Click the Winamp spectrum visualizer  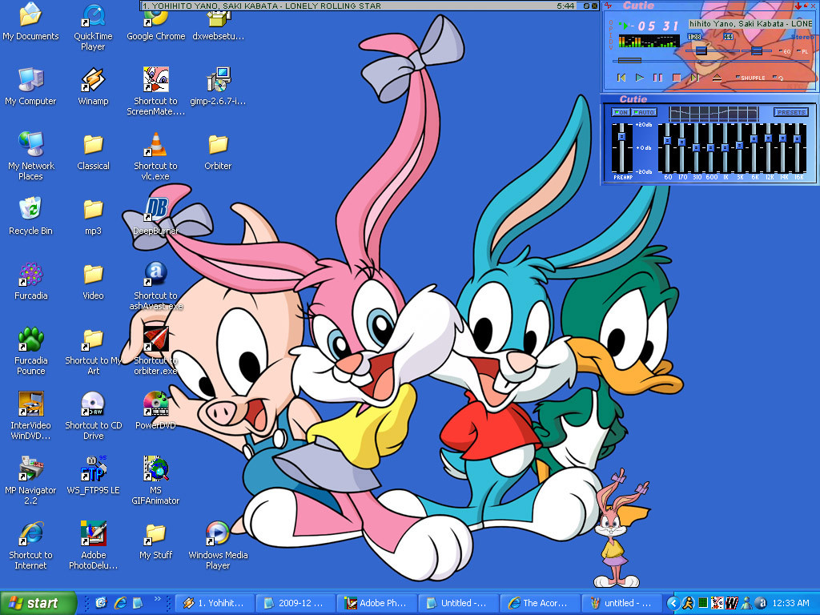click(x=649, y=41)
